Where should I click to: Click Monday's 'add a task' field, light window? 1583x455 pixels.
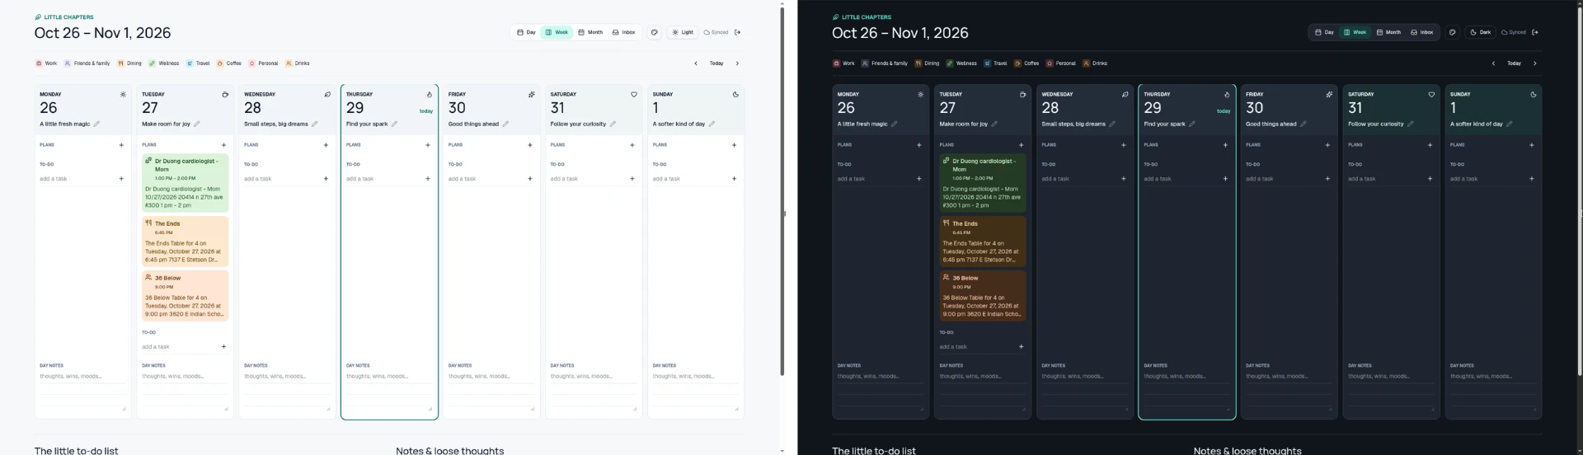pyautogui.click(x=76, y=178)
